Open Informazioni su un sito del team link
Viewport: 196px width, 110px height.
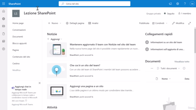click(166, 42)
